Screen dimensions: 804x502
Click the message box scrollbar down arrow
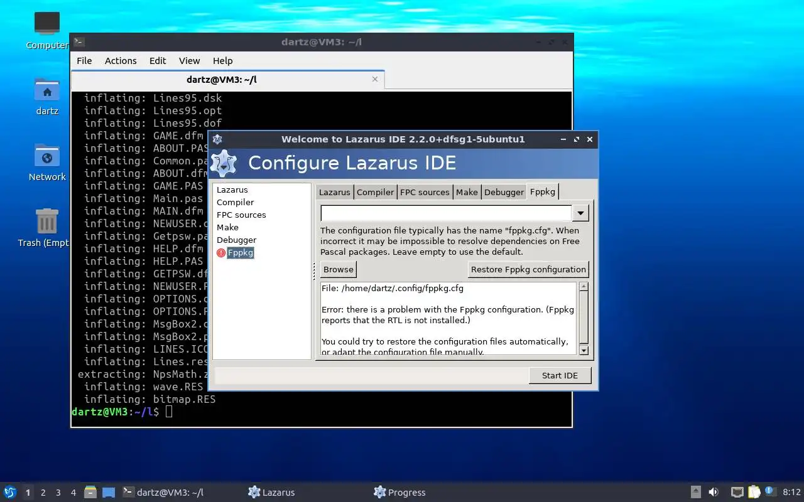(x=584, y=350)
